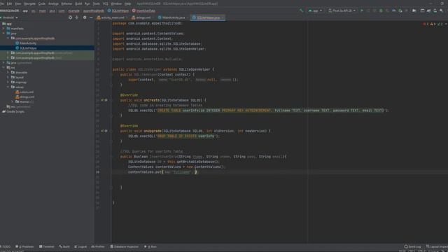The image size is (448, 252).
Task: Switch to activity_main.xml editor tab
Action: (111, 17)
